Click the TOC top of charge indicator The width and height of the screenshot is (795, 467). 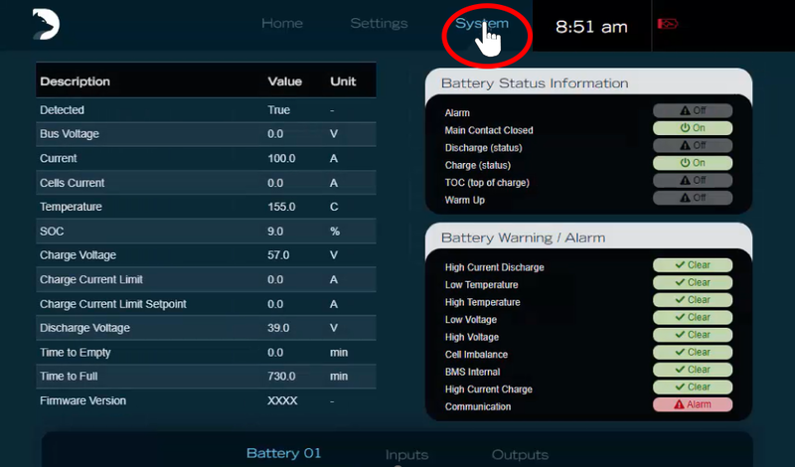point(693,181)
